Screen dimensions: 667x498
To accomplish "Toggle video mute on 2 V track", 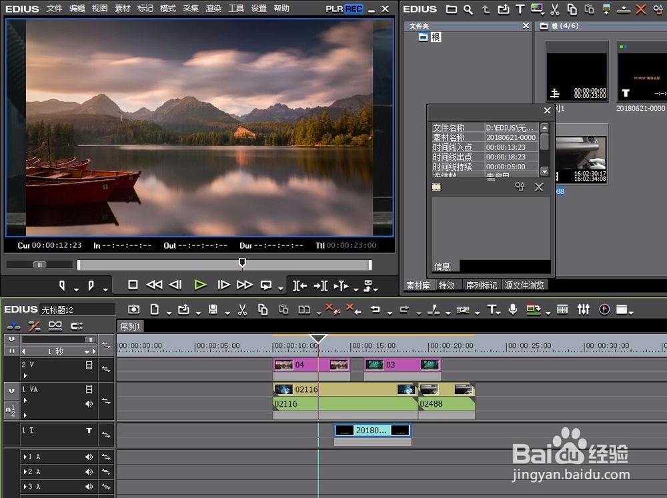I will click(89, 365).
